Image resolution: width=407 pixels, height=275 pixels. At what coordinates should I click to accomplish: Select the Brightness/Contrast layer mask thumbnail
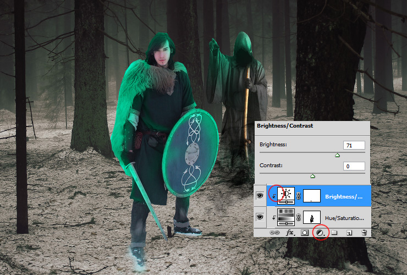312,196
